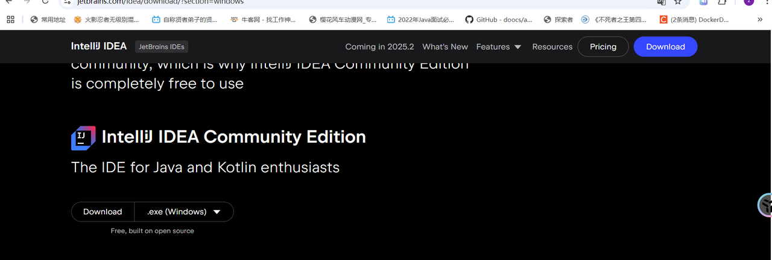772x260 pixels.
Task: Expand the .exe (Windows) installer type dropdown
Action: pyautogui.click(x=183, y=211)
